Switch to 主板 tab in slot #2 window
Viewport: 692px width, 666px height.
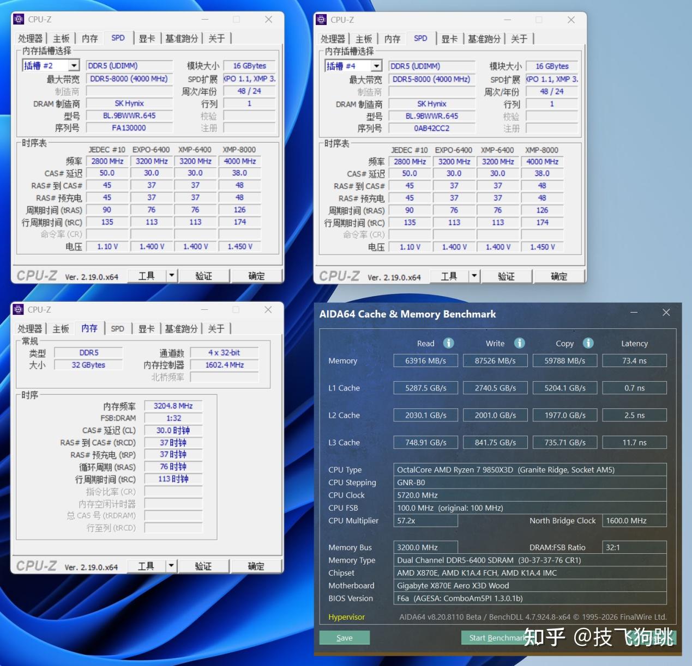point(61,38)
